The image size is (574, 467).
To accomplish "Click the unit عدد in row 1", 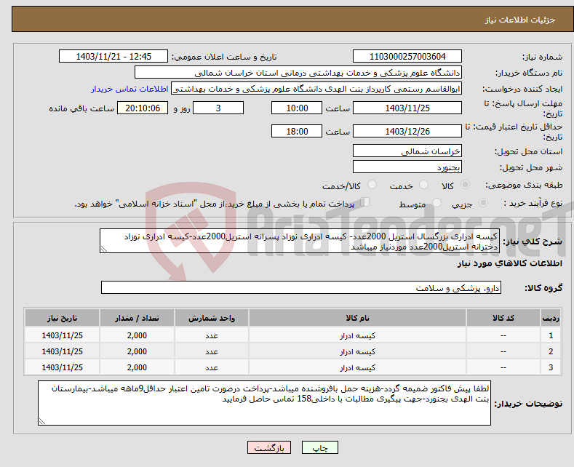I will tap(212, 335).
